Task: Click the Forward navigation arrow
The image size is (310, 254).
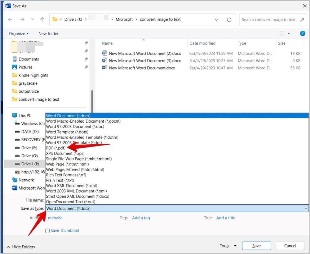Action: (x=22, y=19)
